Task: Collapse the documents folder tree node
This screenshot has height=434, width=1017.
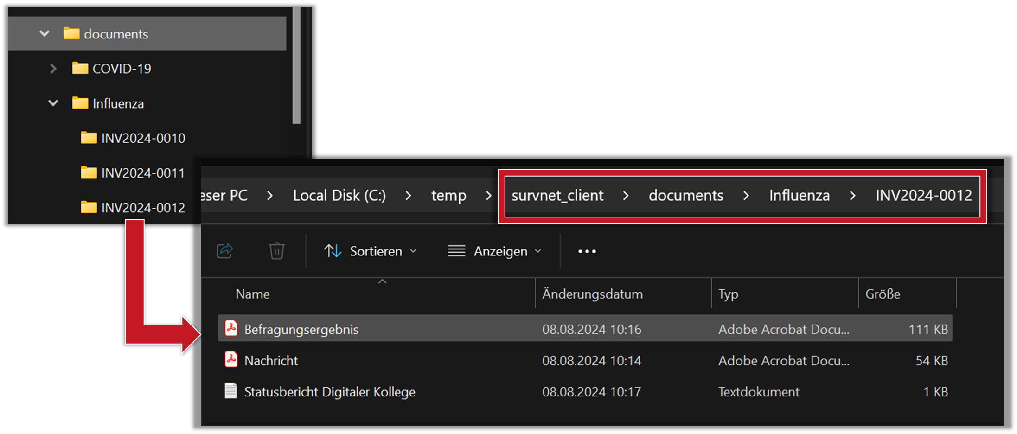Action: click(45, 33)
